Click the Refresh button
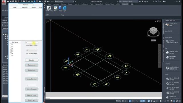183x103 pixels. (x=25, y=5)
